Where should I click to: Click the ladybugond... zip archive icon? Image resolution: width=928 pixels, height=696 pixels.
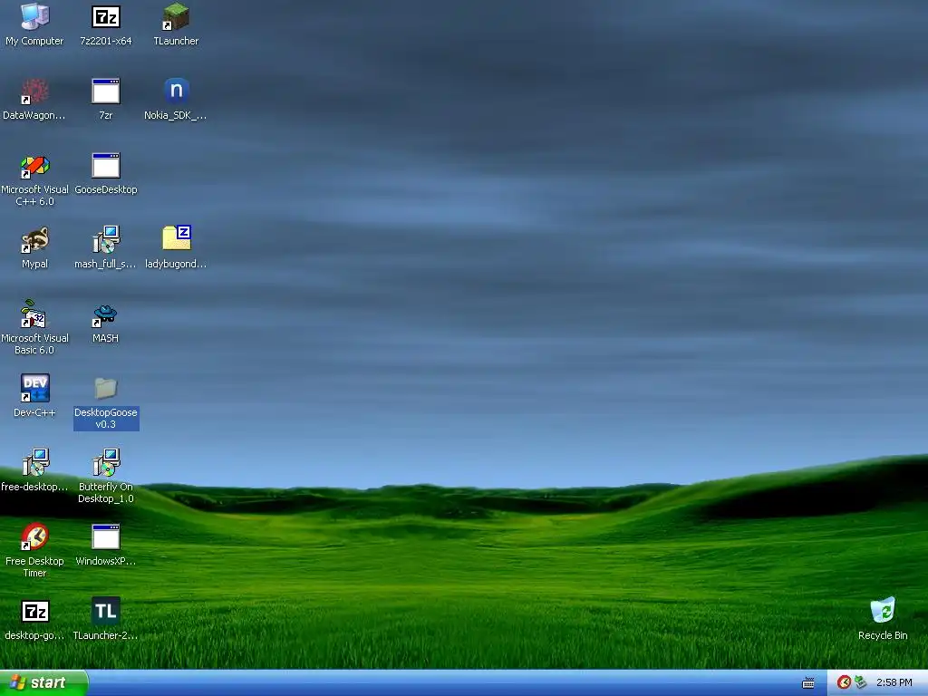click(x=176, y=238)
